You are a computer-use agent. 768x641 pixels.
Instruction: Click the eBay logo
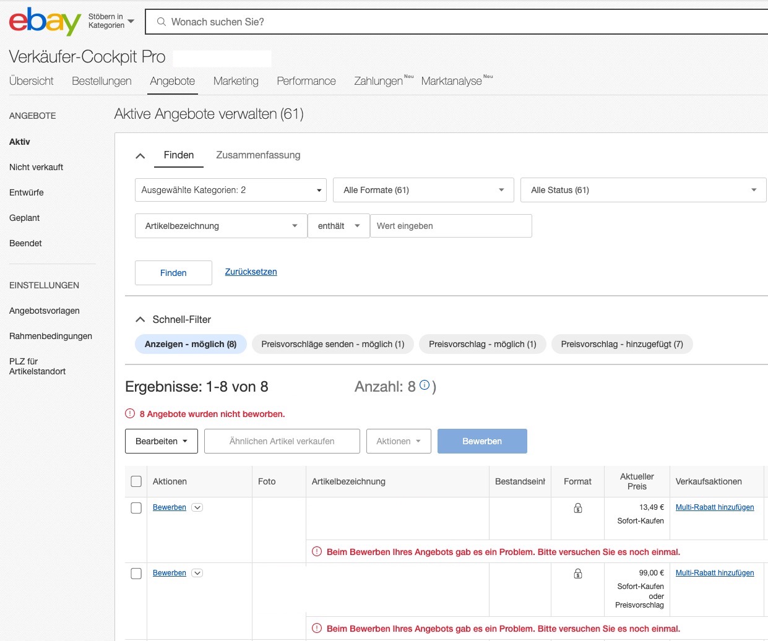(45, 22)
